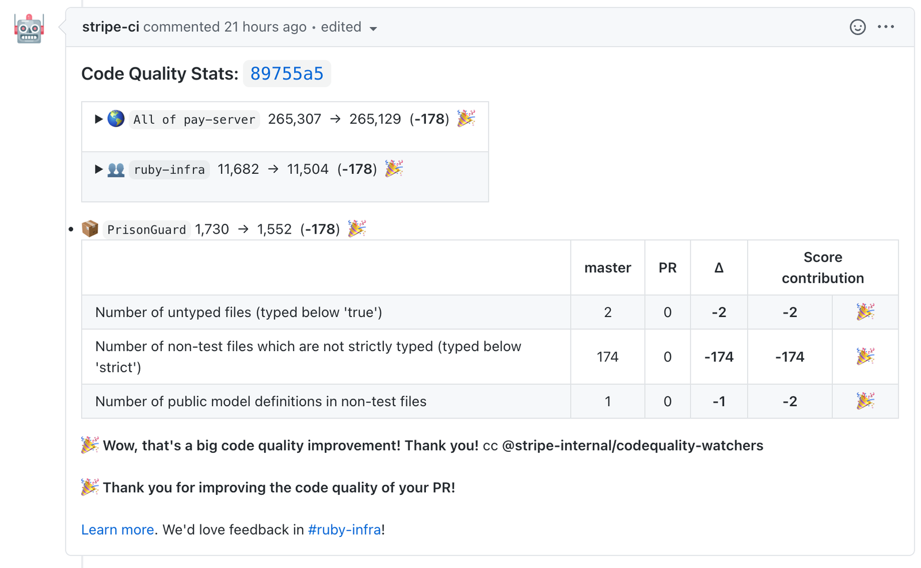Open the comment options kebab menu
This screenshot has height=568, width=921.
[x=886, y=27]
